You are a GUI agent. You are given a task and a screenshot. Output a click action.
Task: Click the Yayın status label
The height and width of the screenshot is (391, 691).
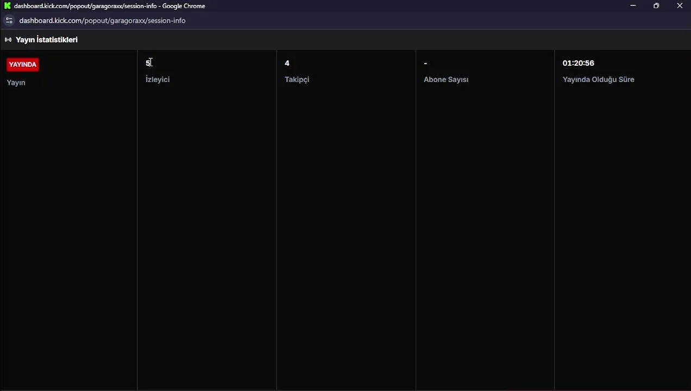16,83
